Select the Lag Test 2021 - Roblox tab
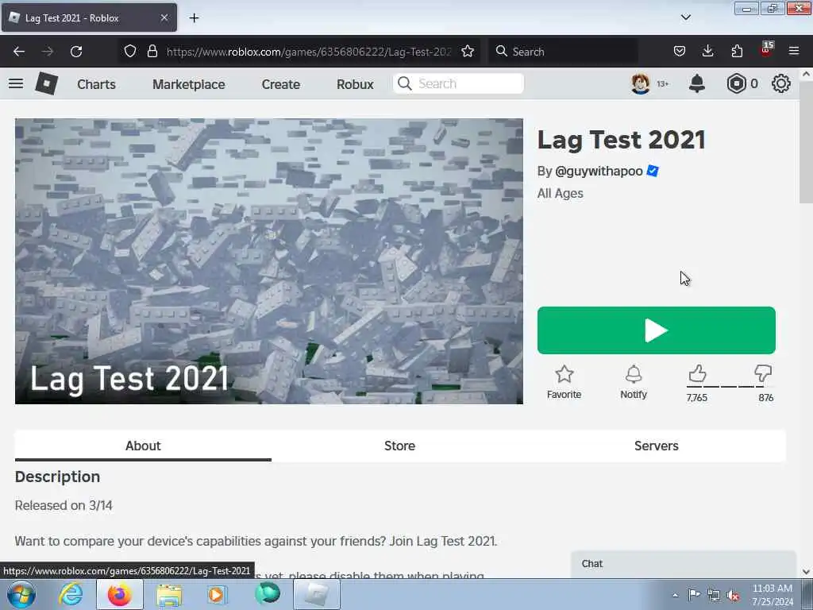This screenshot has width=813, height=610. (89, 17)
